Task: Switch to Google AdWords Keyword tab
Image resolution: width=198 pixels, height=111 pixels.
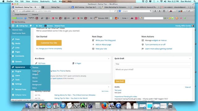Action: tap(145, 7)
